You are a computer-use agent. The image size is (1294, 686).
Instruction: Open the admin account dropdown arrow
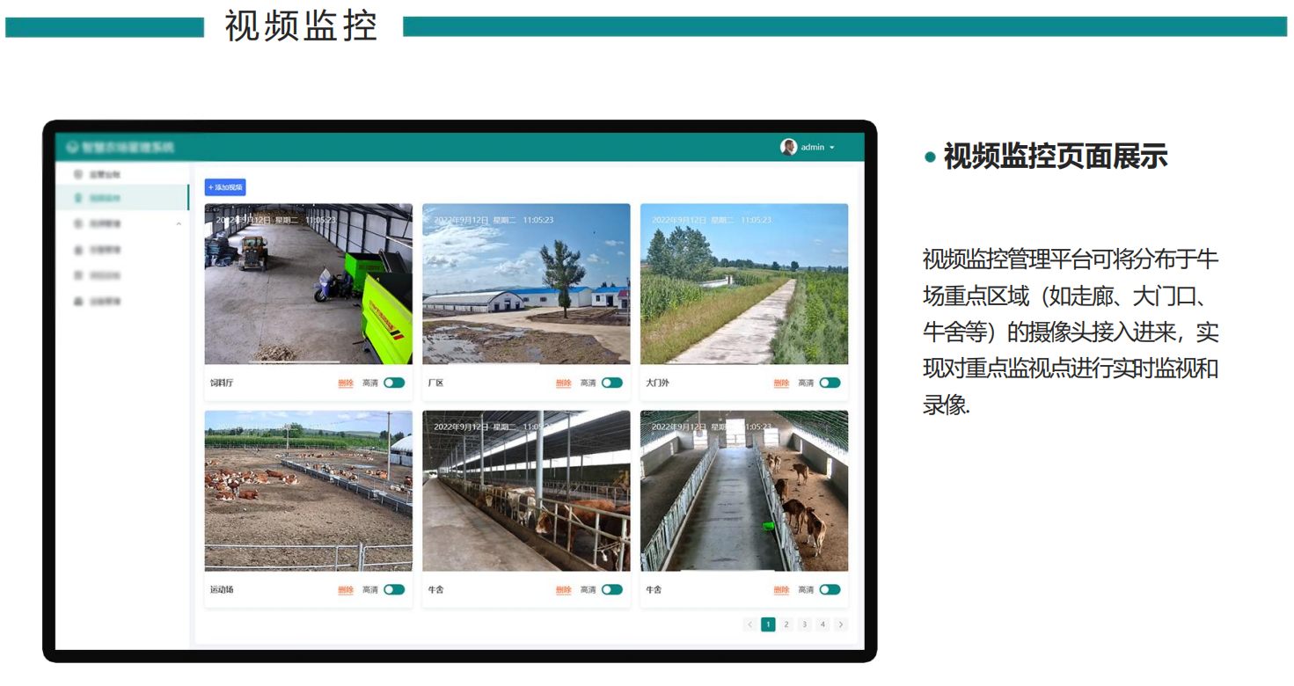coord(832,148)
